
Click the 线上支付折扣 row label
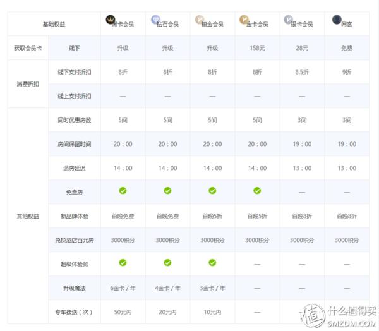pos(74,96)
